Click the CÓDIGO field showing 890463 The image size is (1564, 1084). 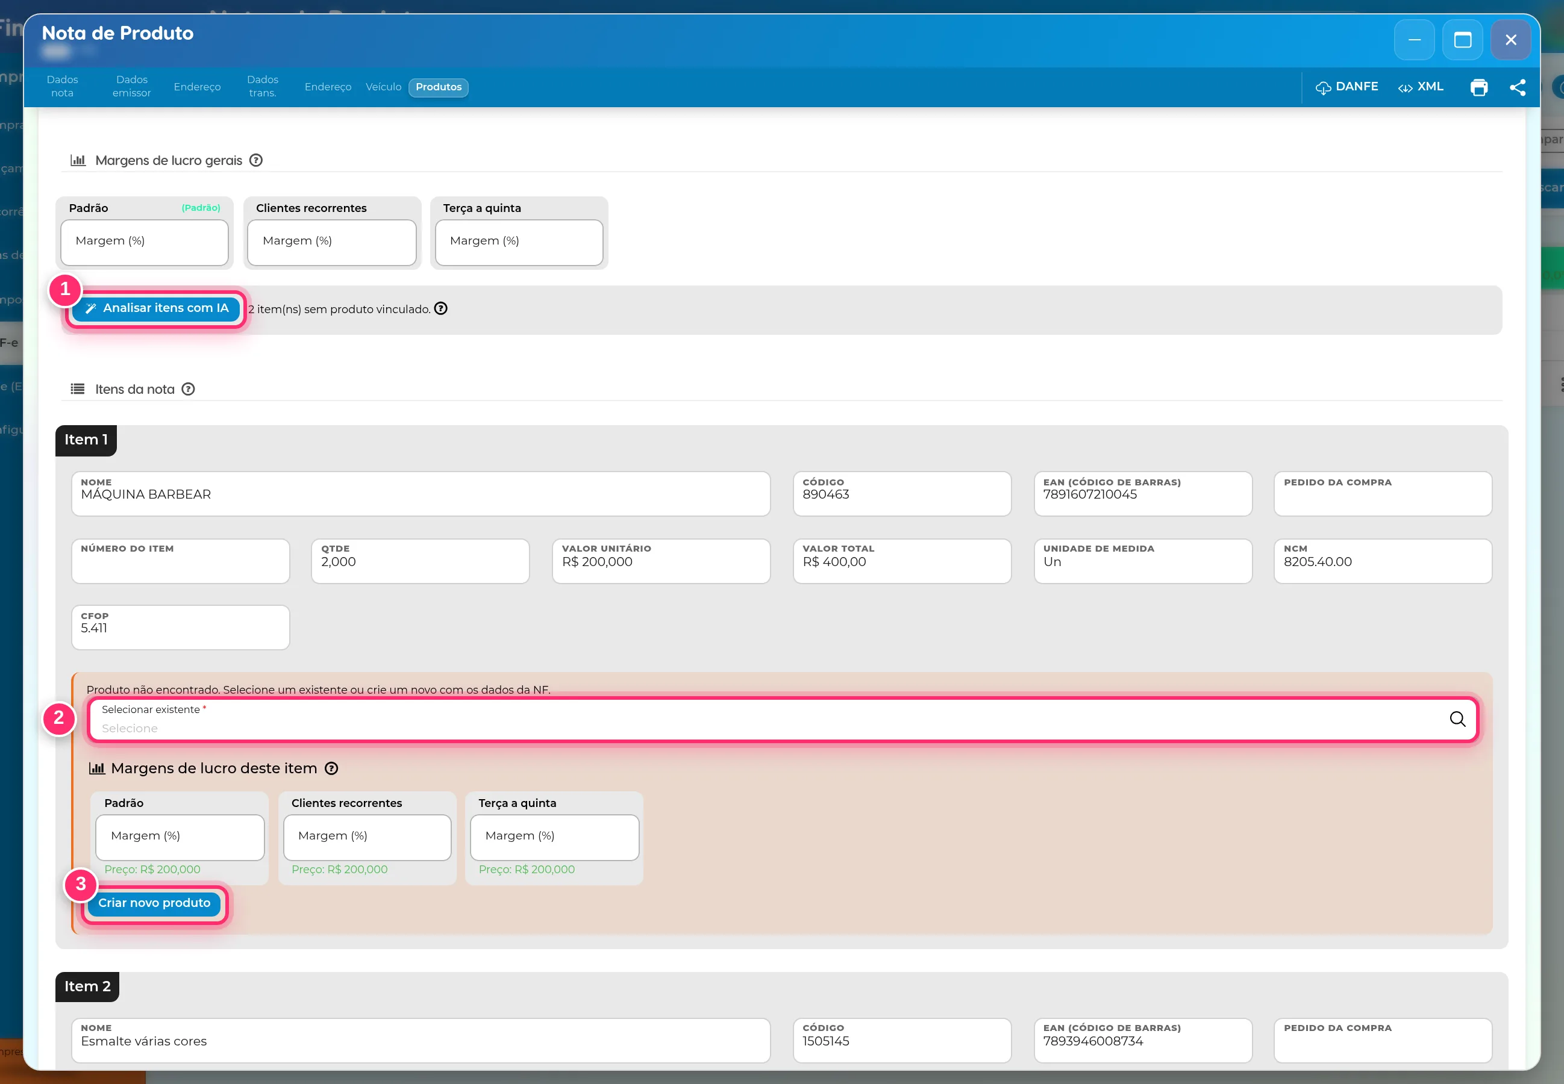tap(901, 494)
